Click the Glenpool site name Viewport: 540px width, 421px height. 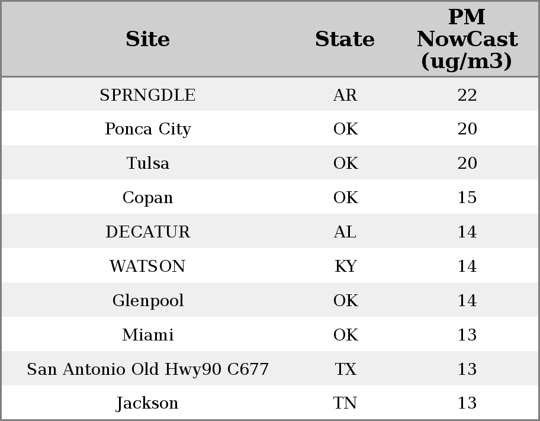[147, 301]
